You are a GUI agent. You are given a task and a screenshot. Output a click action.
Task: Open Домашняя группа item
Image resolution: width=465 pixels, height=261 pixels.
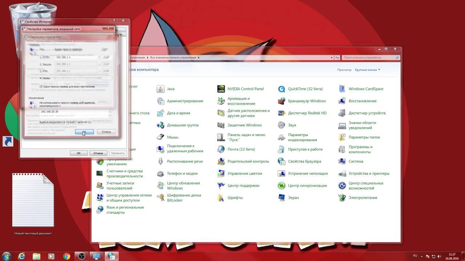click(x=177, y=125)
